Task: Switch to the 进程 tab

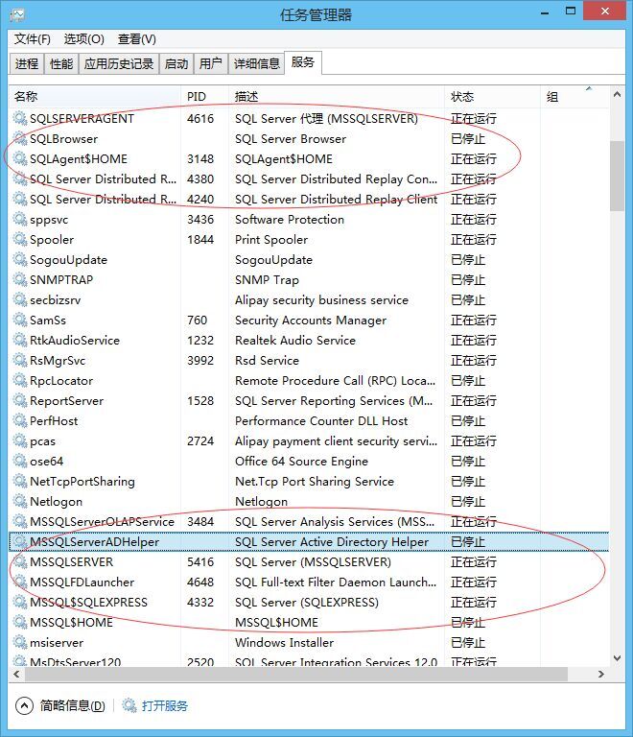Action: (27, 63)
